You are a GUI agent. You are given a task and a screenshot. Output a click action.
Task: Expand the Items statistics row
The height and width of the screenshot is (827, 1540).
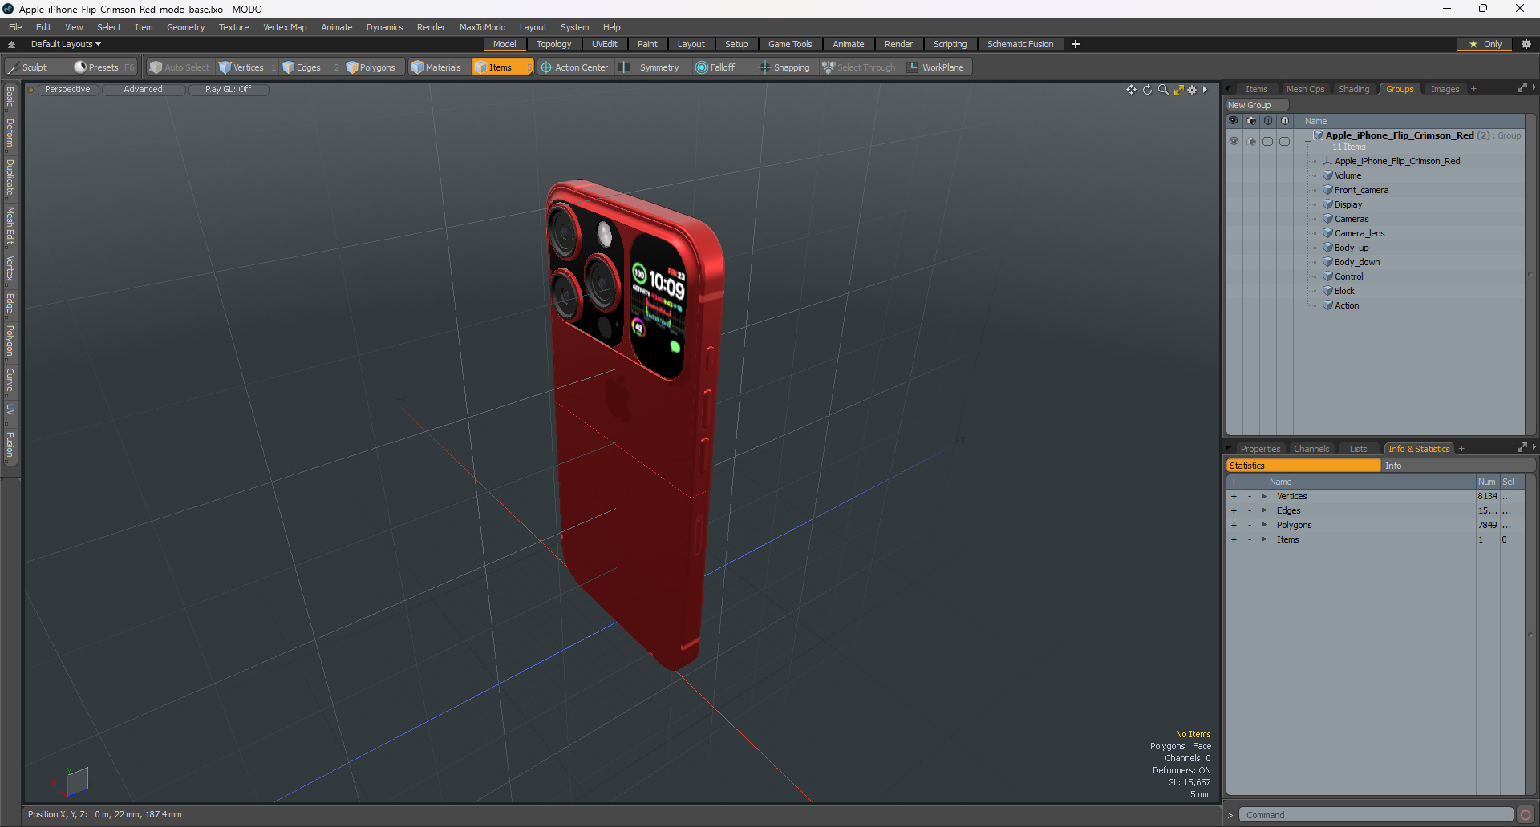tap(1264, 539)
